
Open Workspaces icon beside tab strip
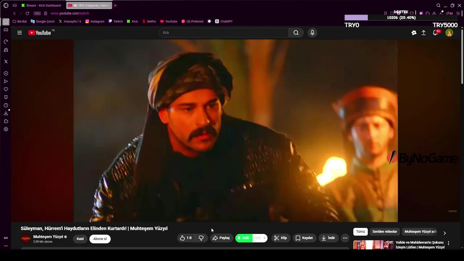[15, 5]
